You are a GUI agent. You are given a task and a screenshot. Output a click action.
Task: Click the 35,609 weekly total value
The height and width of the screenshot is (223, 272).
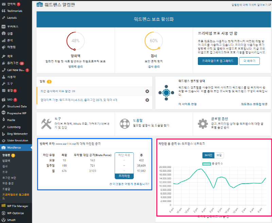[141, 166]
